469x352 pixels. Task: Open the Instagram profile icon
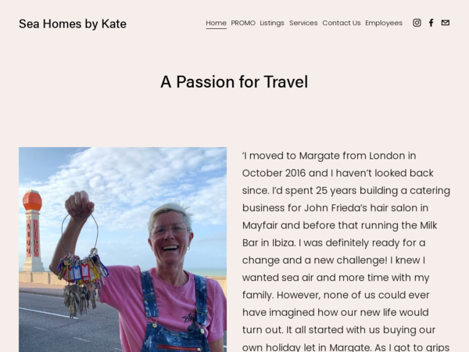click(x=417, y=23)
